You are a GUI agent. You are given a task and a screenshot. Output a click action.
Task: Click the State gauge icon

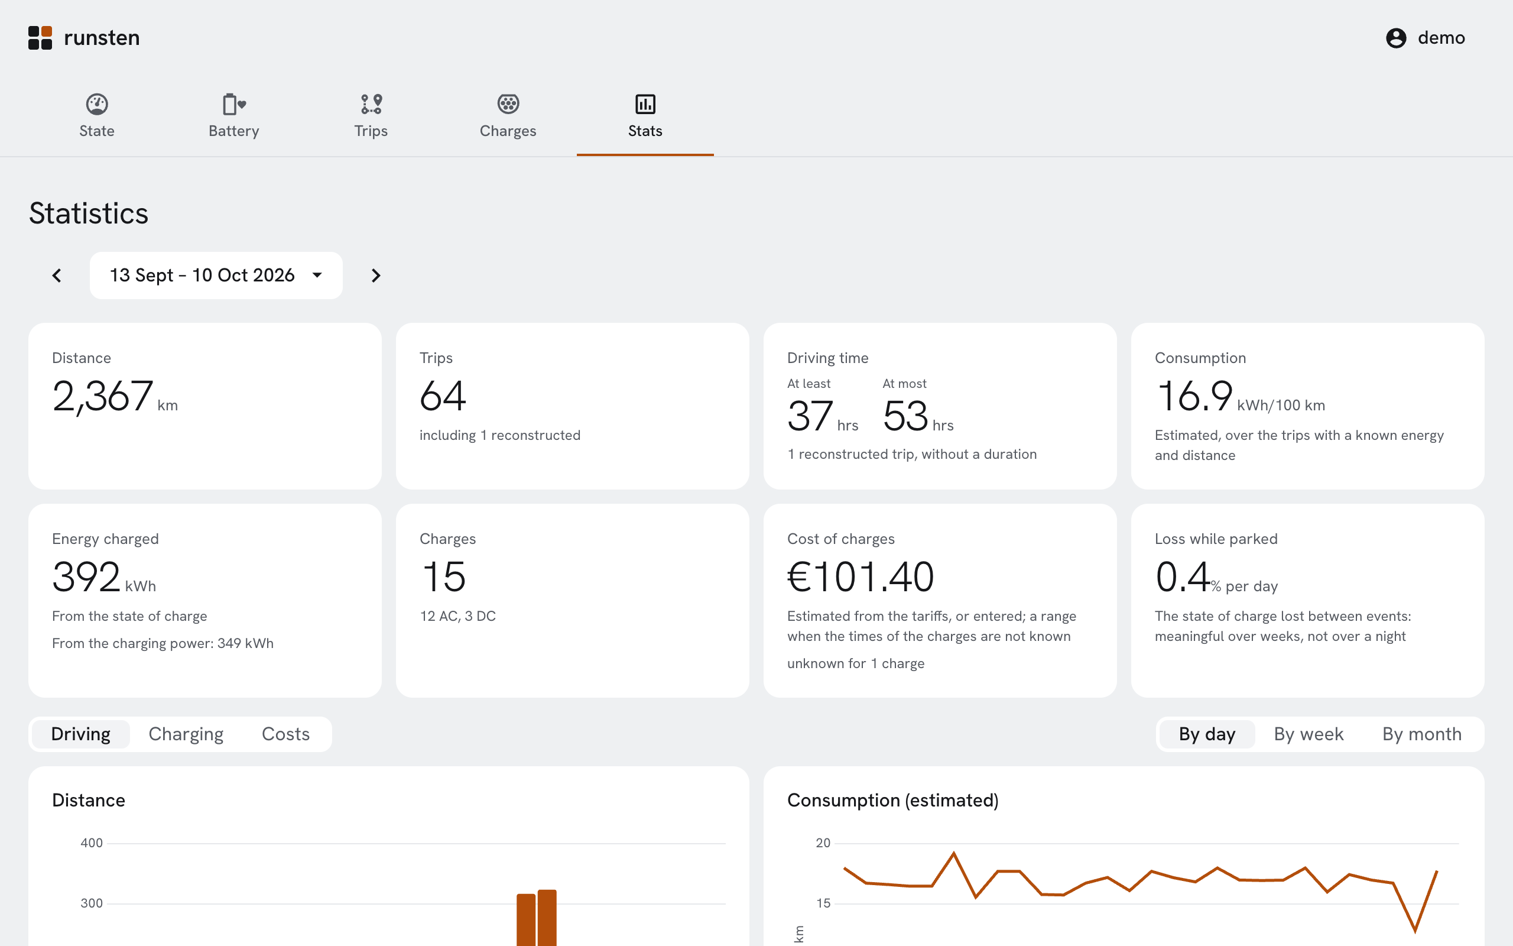[x=97, y=104]
